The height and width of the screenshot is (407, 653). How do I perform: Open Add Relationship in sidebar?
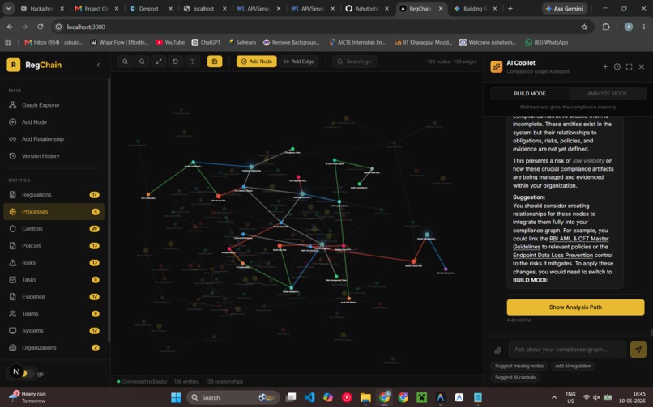[x=54, y=139]
